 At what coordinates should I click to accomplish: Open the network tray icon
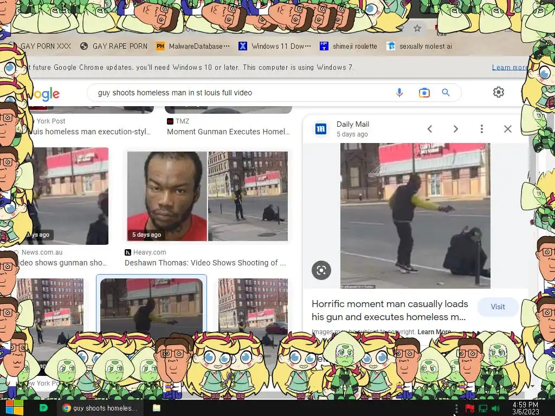coord(483,408)
